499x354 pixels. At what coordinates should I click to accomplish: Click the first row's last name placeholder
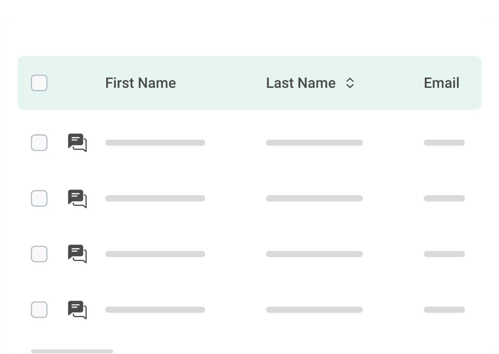314,143
